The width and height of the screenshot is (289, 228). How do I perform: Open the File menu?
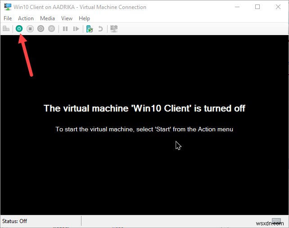point(8,18)
